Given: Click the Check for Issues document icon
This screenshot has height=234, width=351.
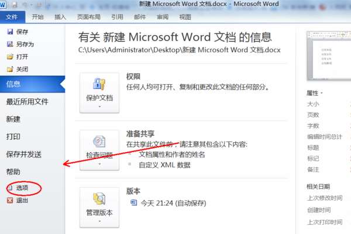Looking at the screenshot, I should pos(99,142).
